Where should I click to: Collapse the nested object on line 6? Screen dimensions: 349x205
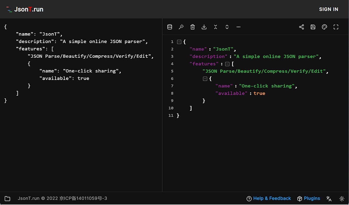click(x=205, y=79)
